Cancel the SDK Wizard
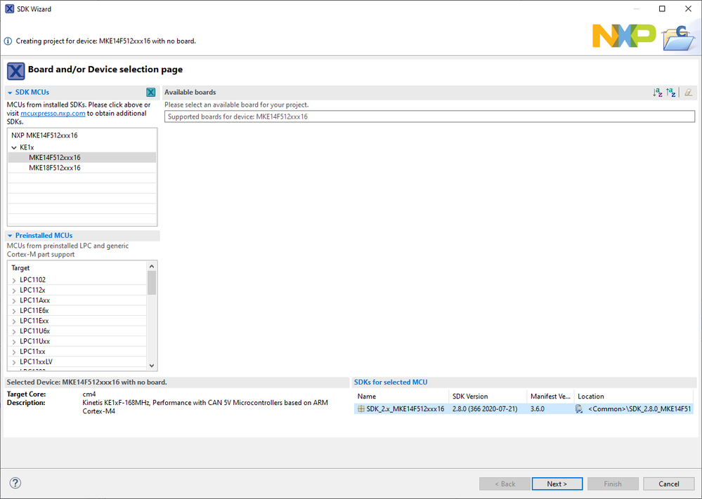 coord(669,484)
